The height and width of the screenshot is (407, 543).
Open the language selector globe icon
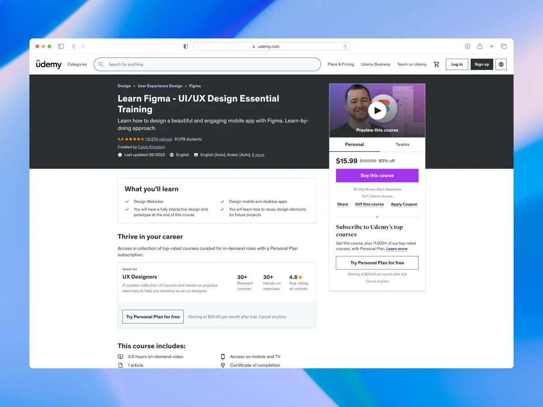501,64
